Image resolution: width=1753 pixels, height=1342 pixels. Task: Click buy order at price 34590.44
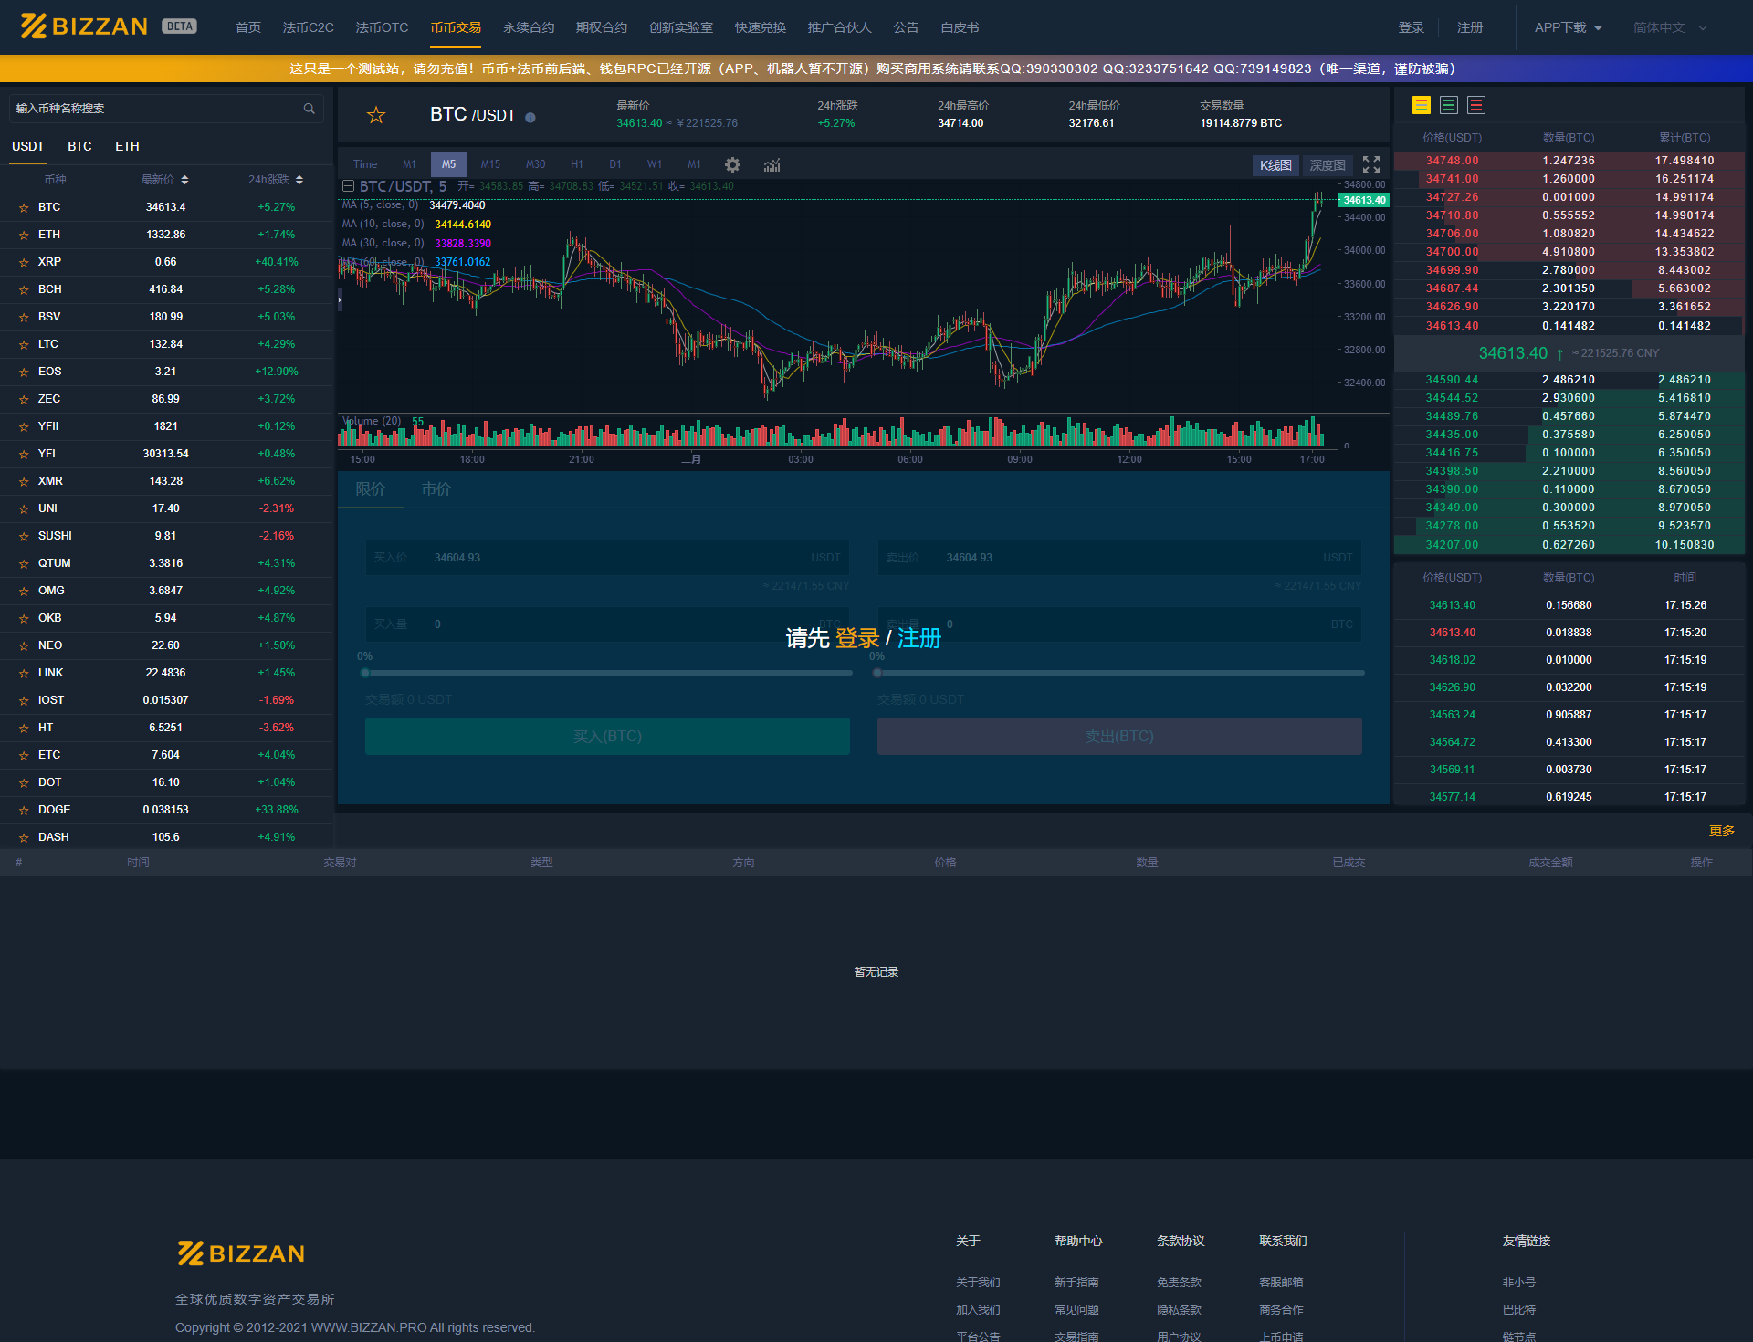tap(1569, 380)
